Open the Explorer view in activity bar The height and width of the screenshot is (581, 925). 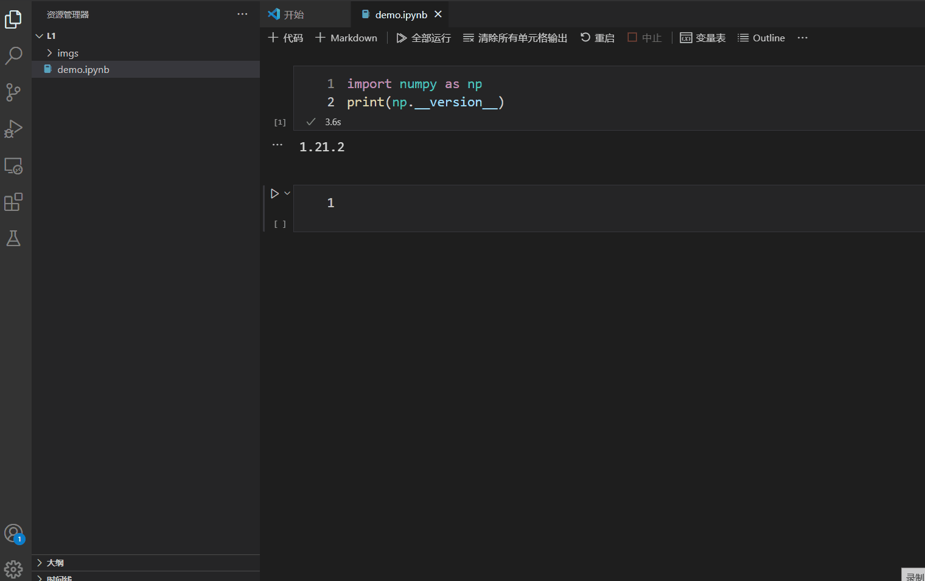pyautogui.click(x=13, y=19)
